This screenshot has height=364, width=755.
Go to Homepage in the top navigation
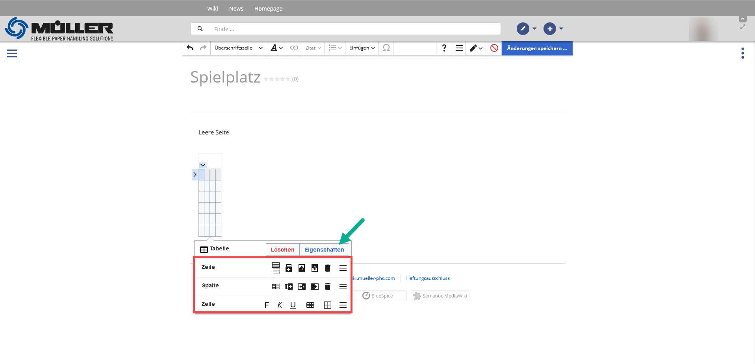click(x=268, y=9)
